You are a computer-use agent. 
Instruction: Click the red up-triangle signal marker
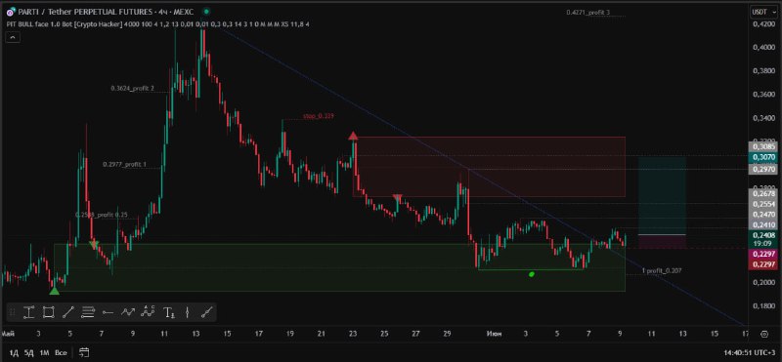(353, 136)
